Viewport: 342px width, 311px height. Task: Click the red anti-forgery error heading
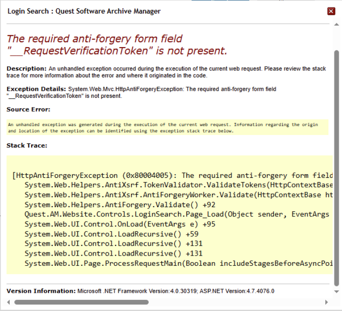pos(116,45)
